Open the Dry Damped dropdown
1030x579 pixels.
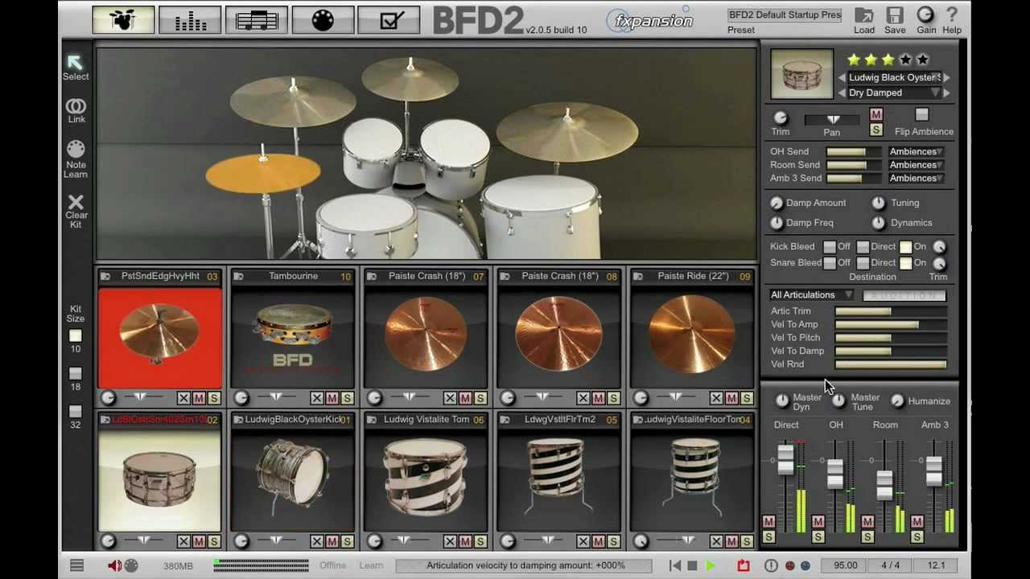click(894, 93)
